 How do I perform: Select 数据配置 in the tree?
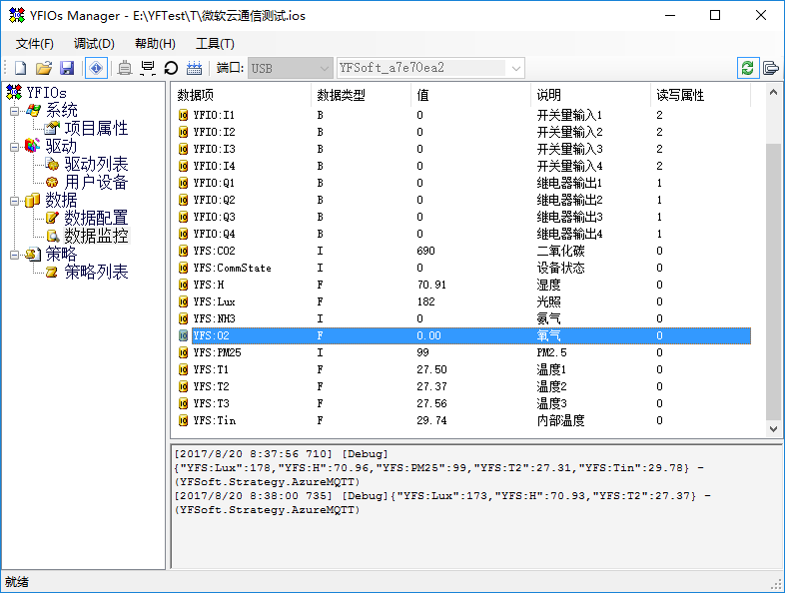click(x=96, y=219)
